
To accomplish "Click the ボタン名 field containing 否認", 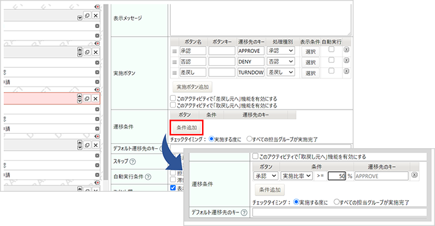I will tap(193, 62).
